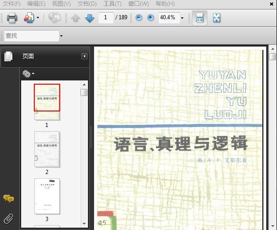Click the greyed globe settings icon
Screen dimensions: 277x230
point(54,18)
